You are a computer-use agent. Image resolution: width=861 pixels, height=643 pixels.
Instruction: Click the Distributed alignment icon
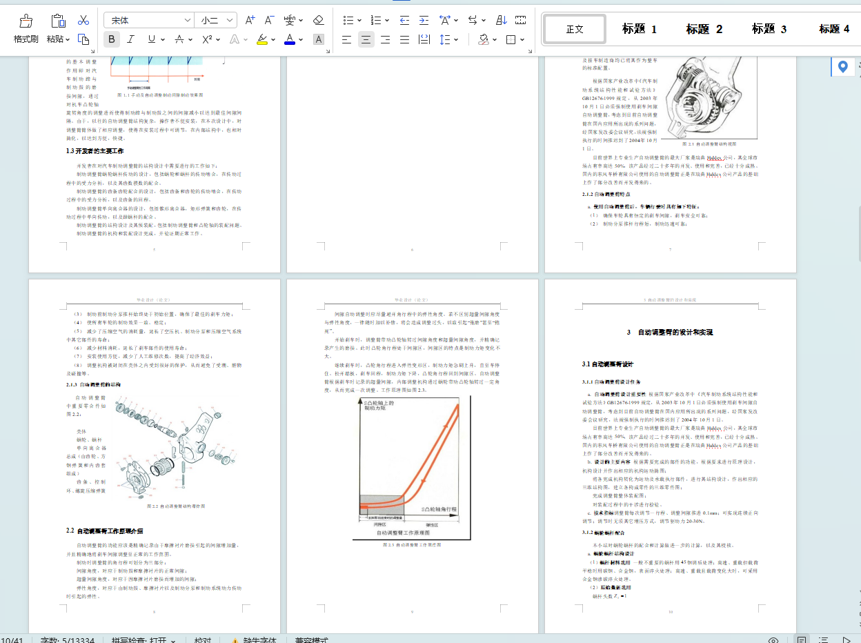tap(424, 39)
